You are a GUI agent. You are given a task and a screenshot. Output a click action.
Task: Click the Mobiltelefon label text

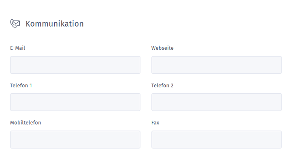pyautogui.click(x=26, y=123)
